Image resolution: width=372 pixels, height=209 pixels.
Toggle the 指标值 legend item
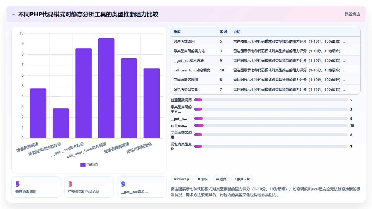[x=89, y=165]
